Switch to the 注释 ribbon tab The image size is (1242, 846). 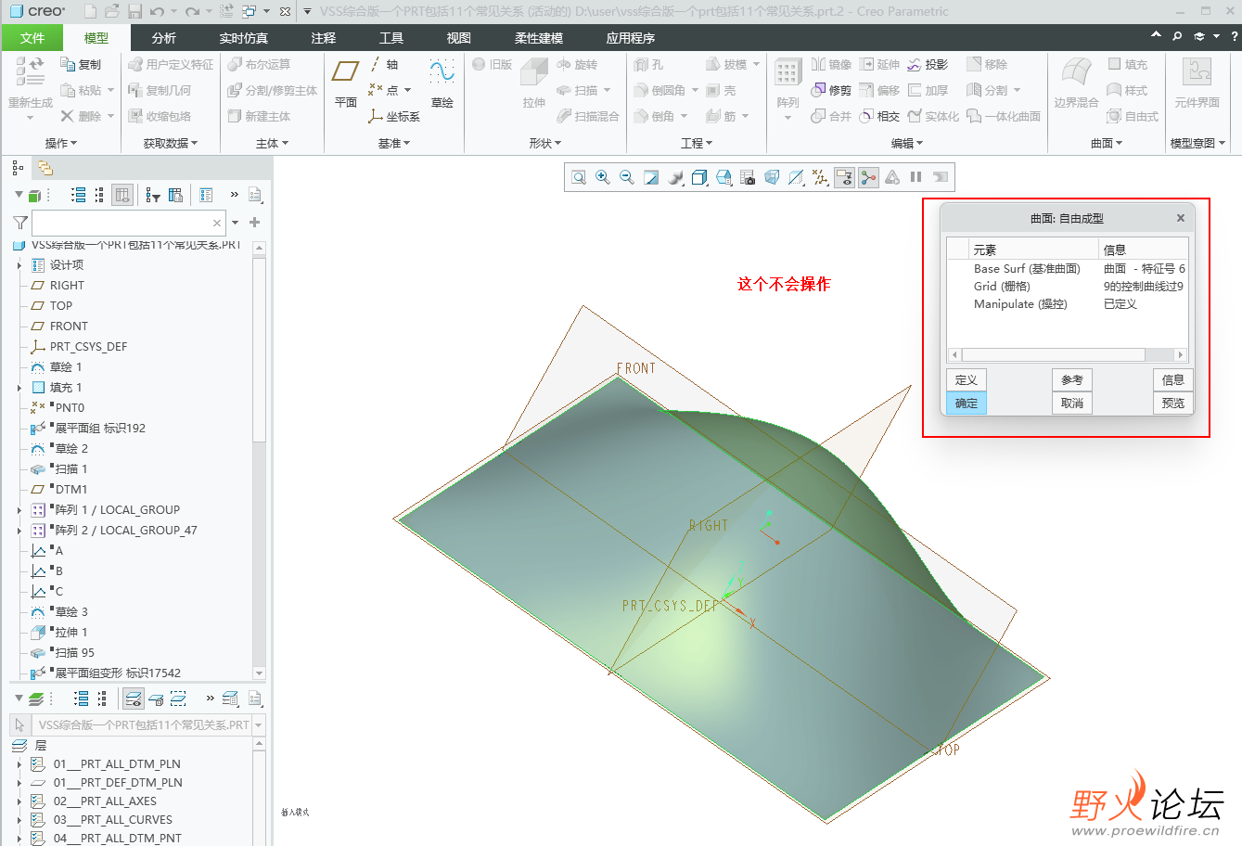324,38
